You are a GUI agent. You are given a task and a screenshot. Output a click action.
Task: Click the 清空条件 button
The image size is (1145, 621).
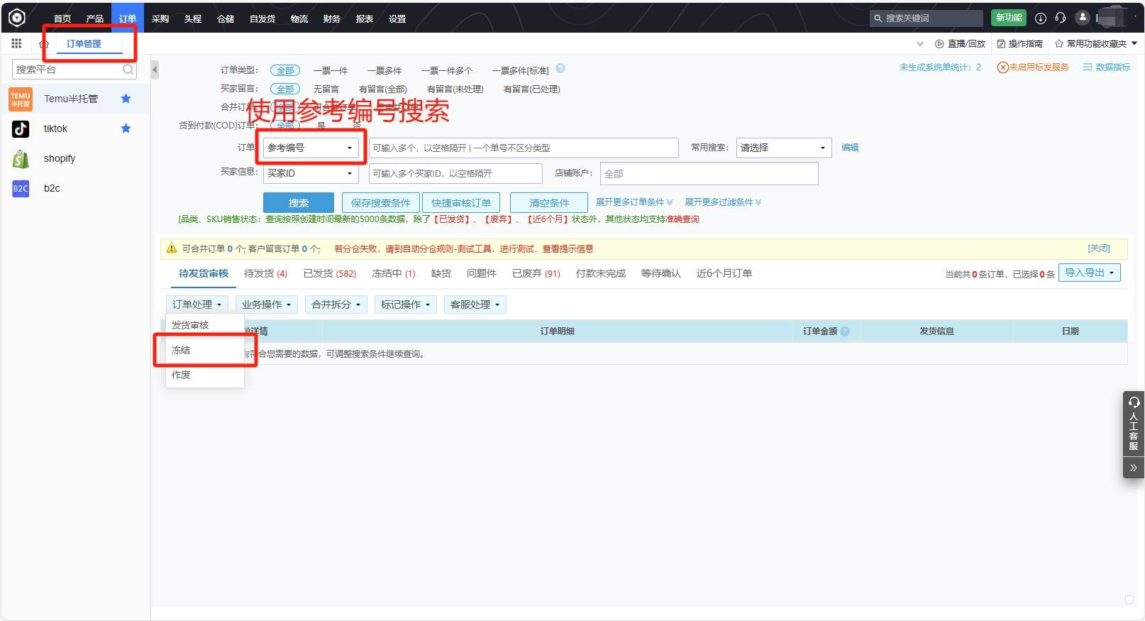548,203
